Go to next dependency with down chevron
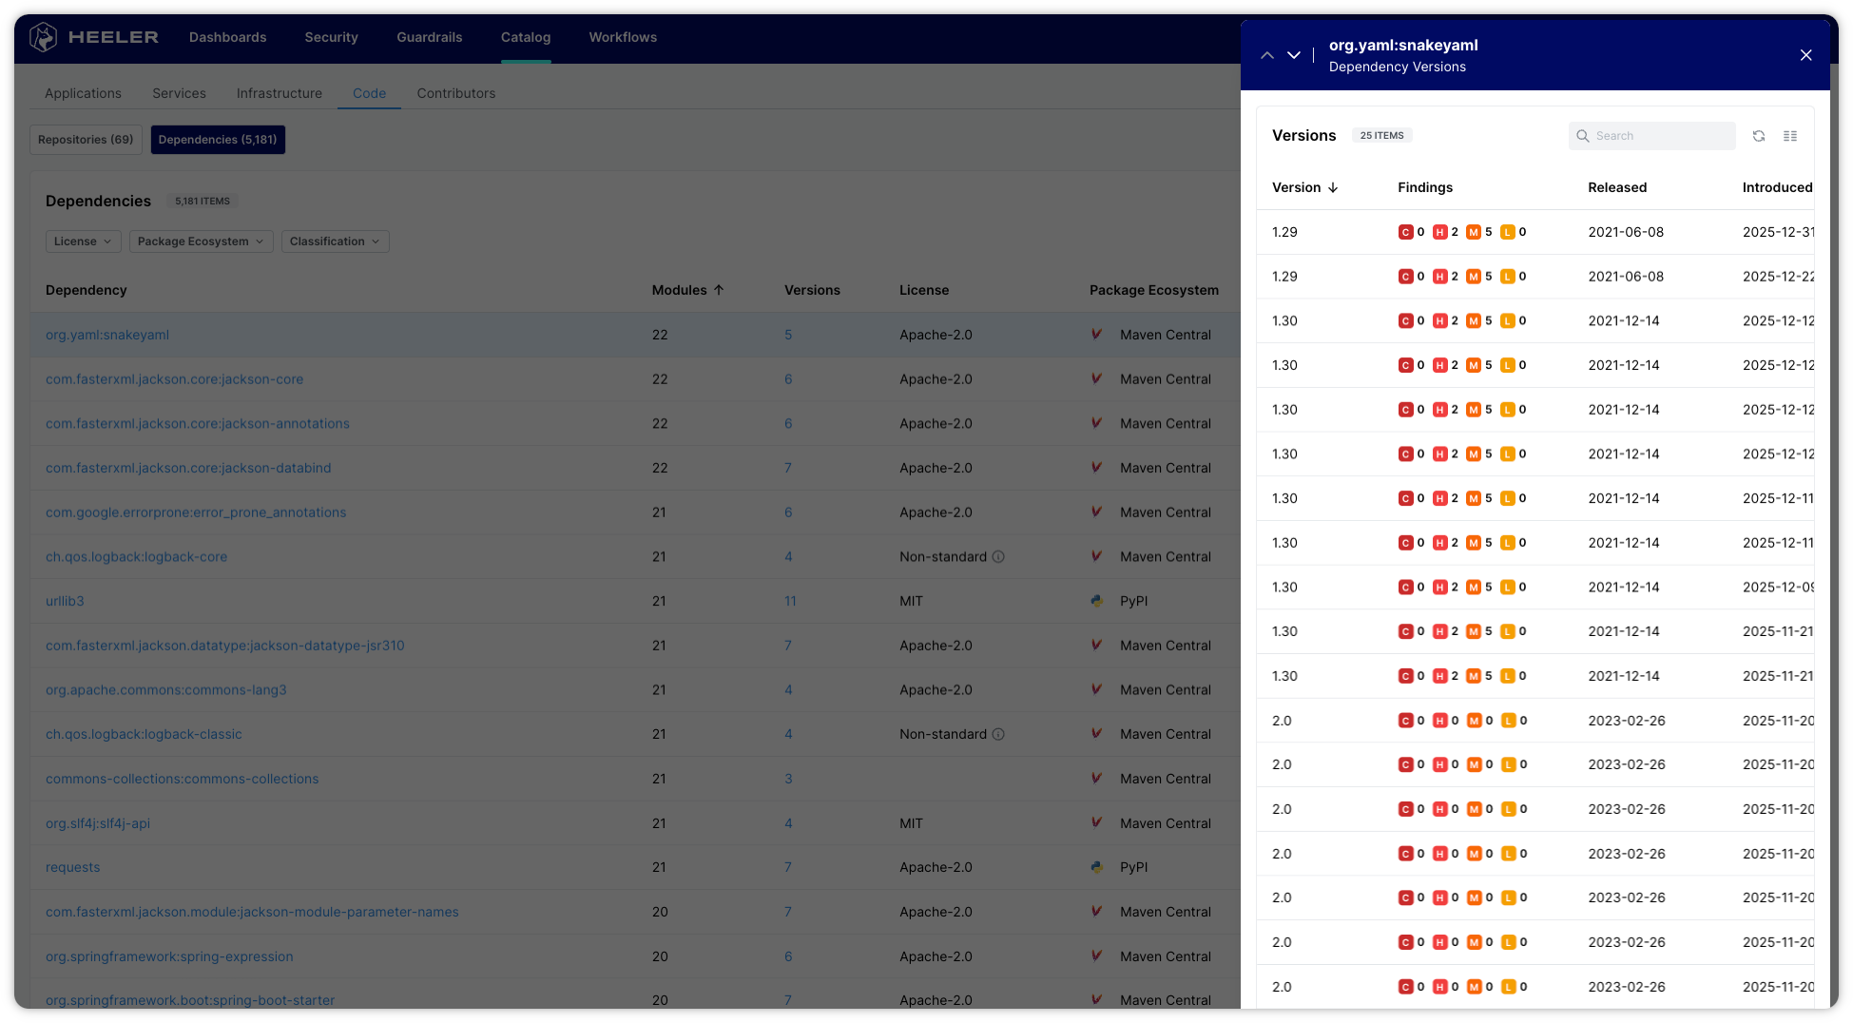This screenshot has width=1853, height=1023. (x=1294, y=55)
